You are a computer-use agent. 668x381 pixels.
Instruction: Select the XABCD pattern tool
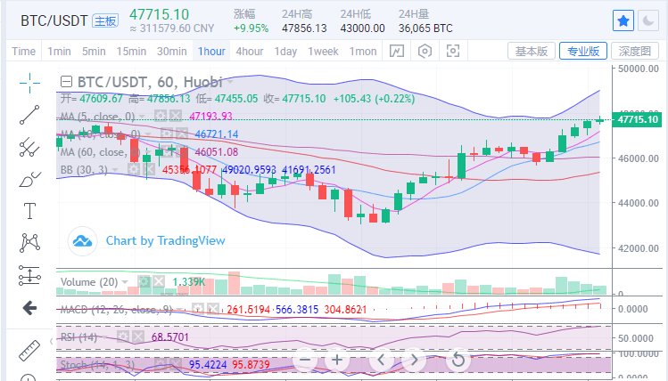tap(29, 243)
